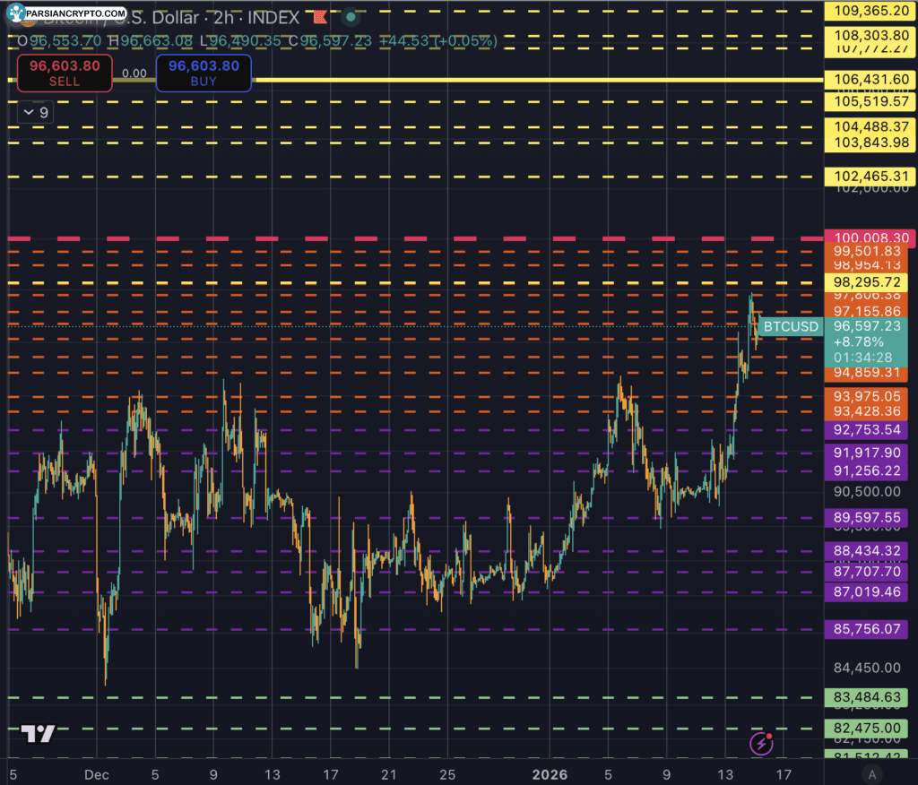Select the purple 88,434.32 price label
918x785 pixels.
point(867,551)
